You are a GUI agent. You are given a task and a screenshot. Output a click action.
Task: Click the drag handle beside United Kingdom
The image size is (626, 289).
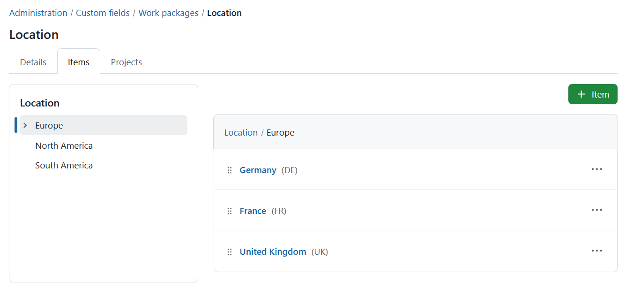229,251
